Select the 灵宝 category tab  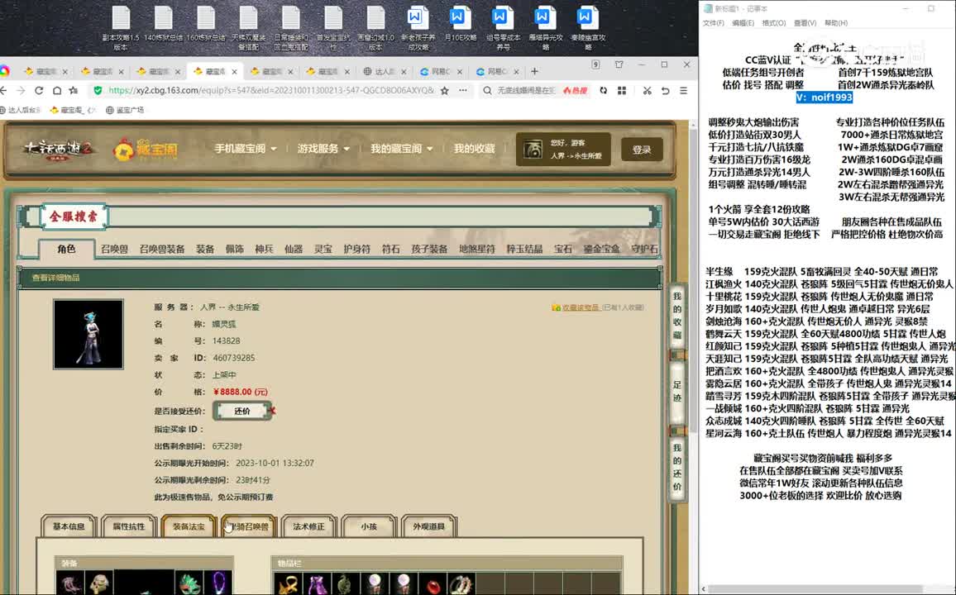coord(323,249)
